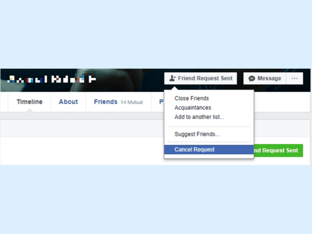
Task: Click the Message button label
Action: coord(269,78)
